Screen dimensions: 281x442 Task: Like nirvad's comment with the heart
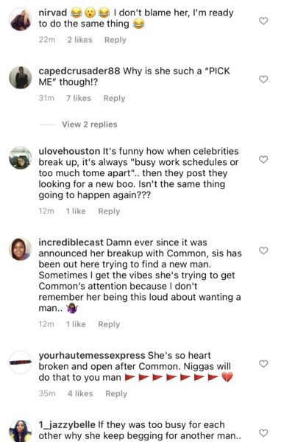point(263,21)
